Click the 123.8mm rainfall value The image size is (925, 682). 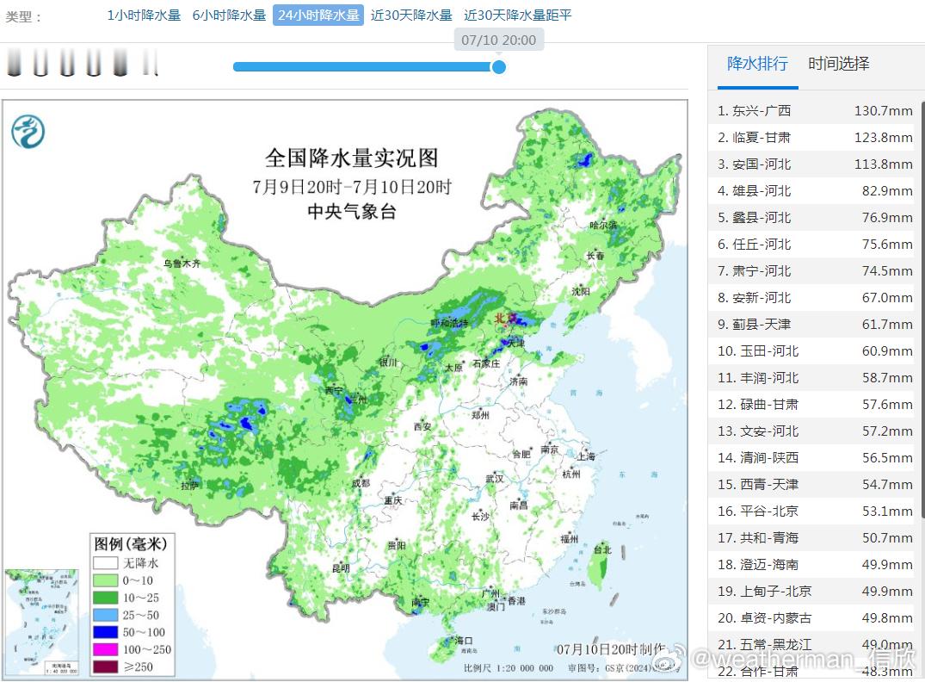pyautogui.click(x=883, y=137)
